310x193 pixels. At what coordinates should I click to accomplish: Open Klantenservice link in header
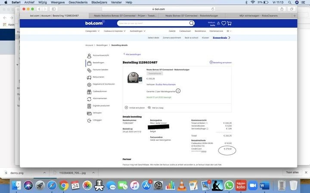[x=216, y=31]
